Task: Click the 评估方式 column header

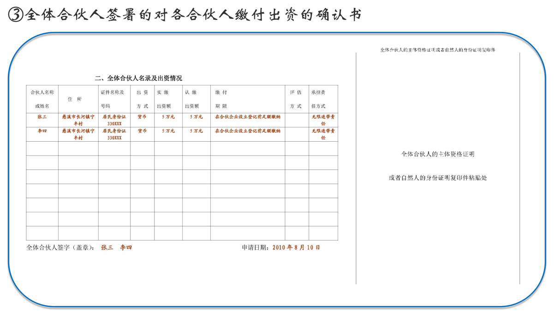Action: pyautogui.click(x=296, y=99)
